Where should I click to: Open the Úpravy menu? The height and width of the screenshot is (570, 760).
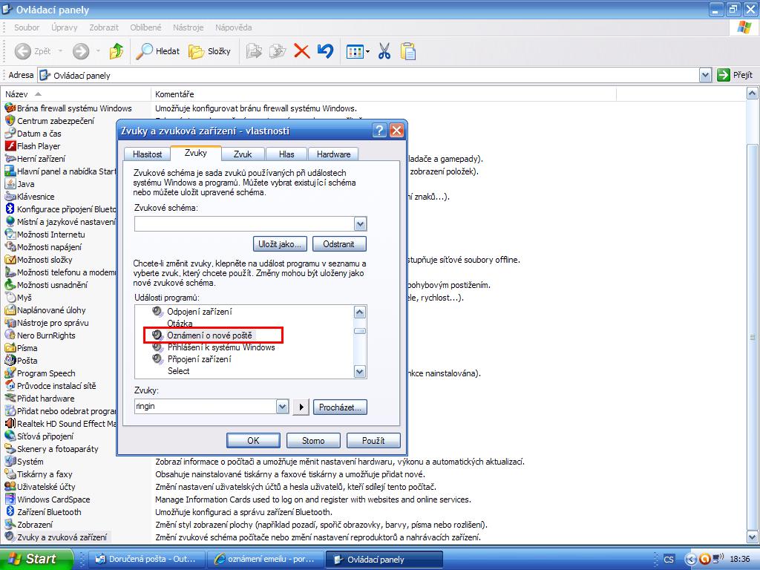click(x=65, y=27)
